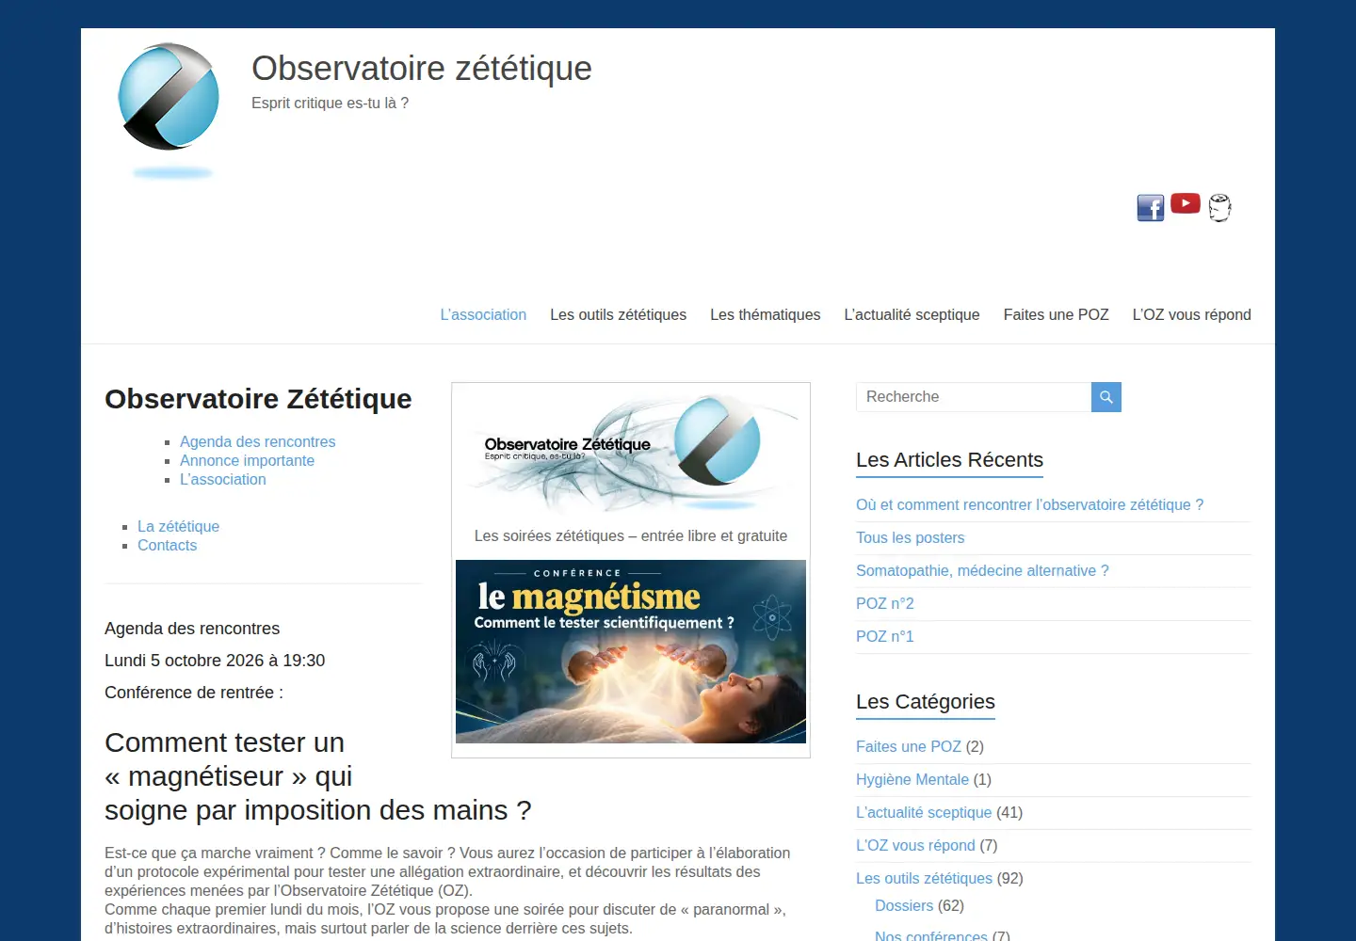Follow the La zététique link
Viewport: 1356px width, 941px height.
[178, 527]
